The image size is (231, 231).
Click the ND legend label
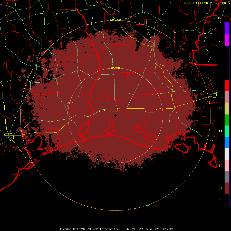pos(220,200)
